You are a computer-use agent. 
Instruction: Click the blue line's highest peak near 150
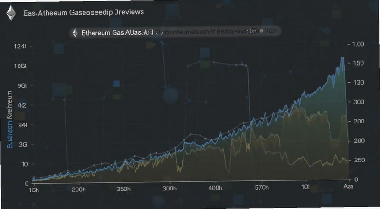(x=342, y=58)
